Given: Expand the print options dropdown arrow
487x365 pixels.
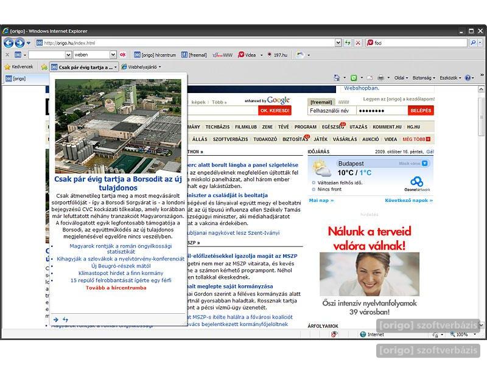Looking at the screenshot, I should (x=388, y=78).
